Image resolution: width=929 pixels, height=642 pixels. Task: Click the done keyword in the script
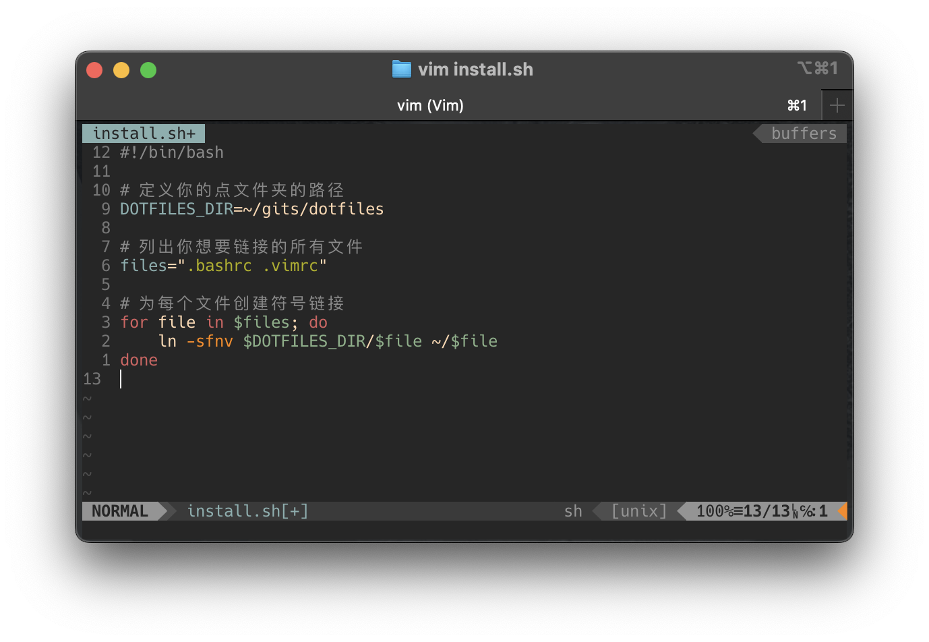139,359
